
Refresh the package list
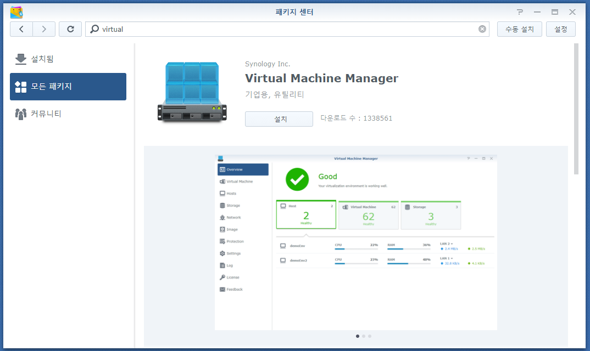coord(70,29)
